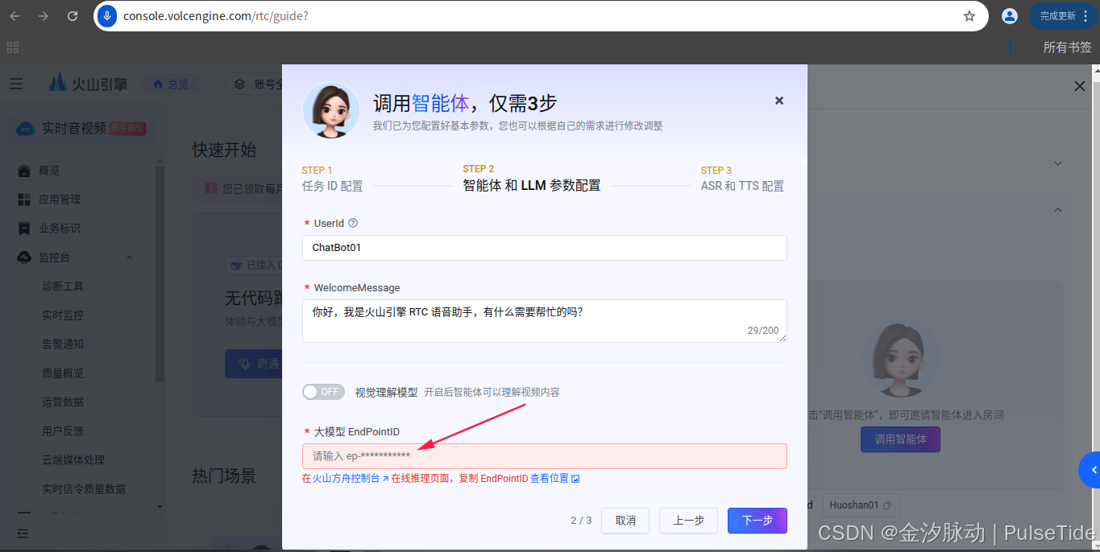Close the 调用智能体 dialog with X
The width and height of the screenshot is (1100, 552).
click(x=779, y=101)
